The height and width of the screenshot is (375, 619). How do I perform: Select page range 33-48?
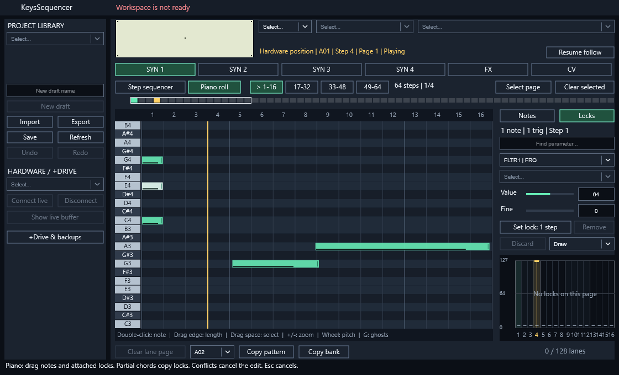337,87
